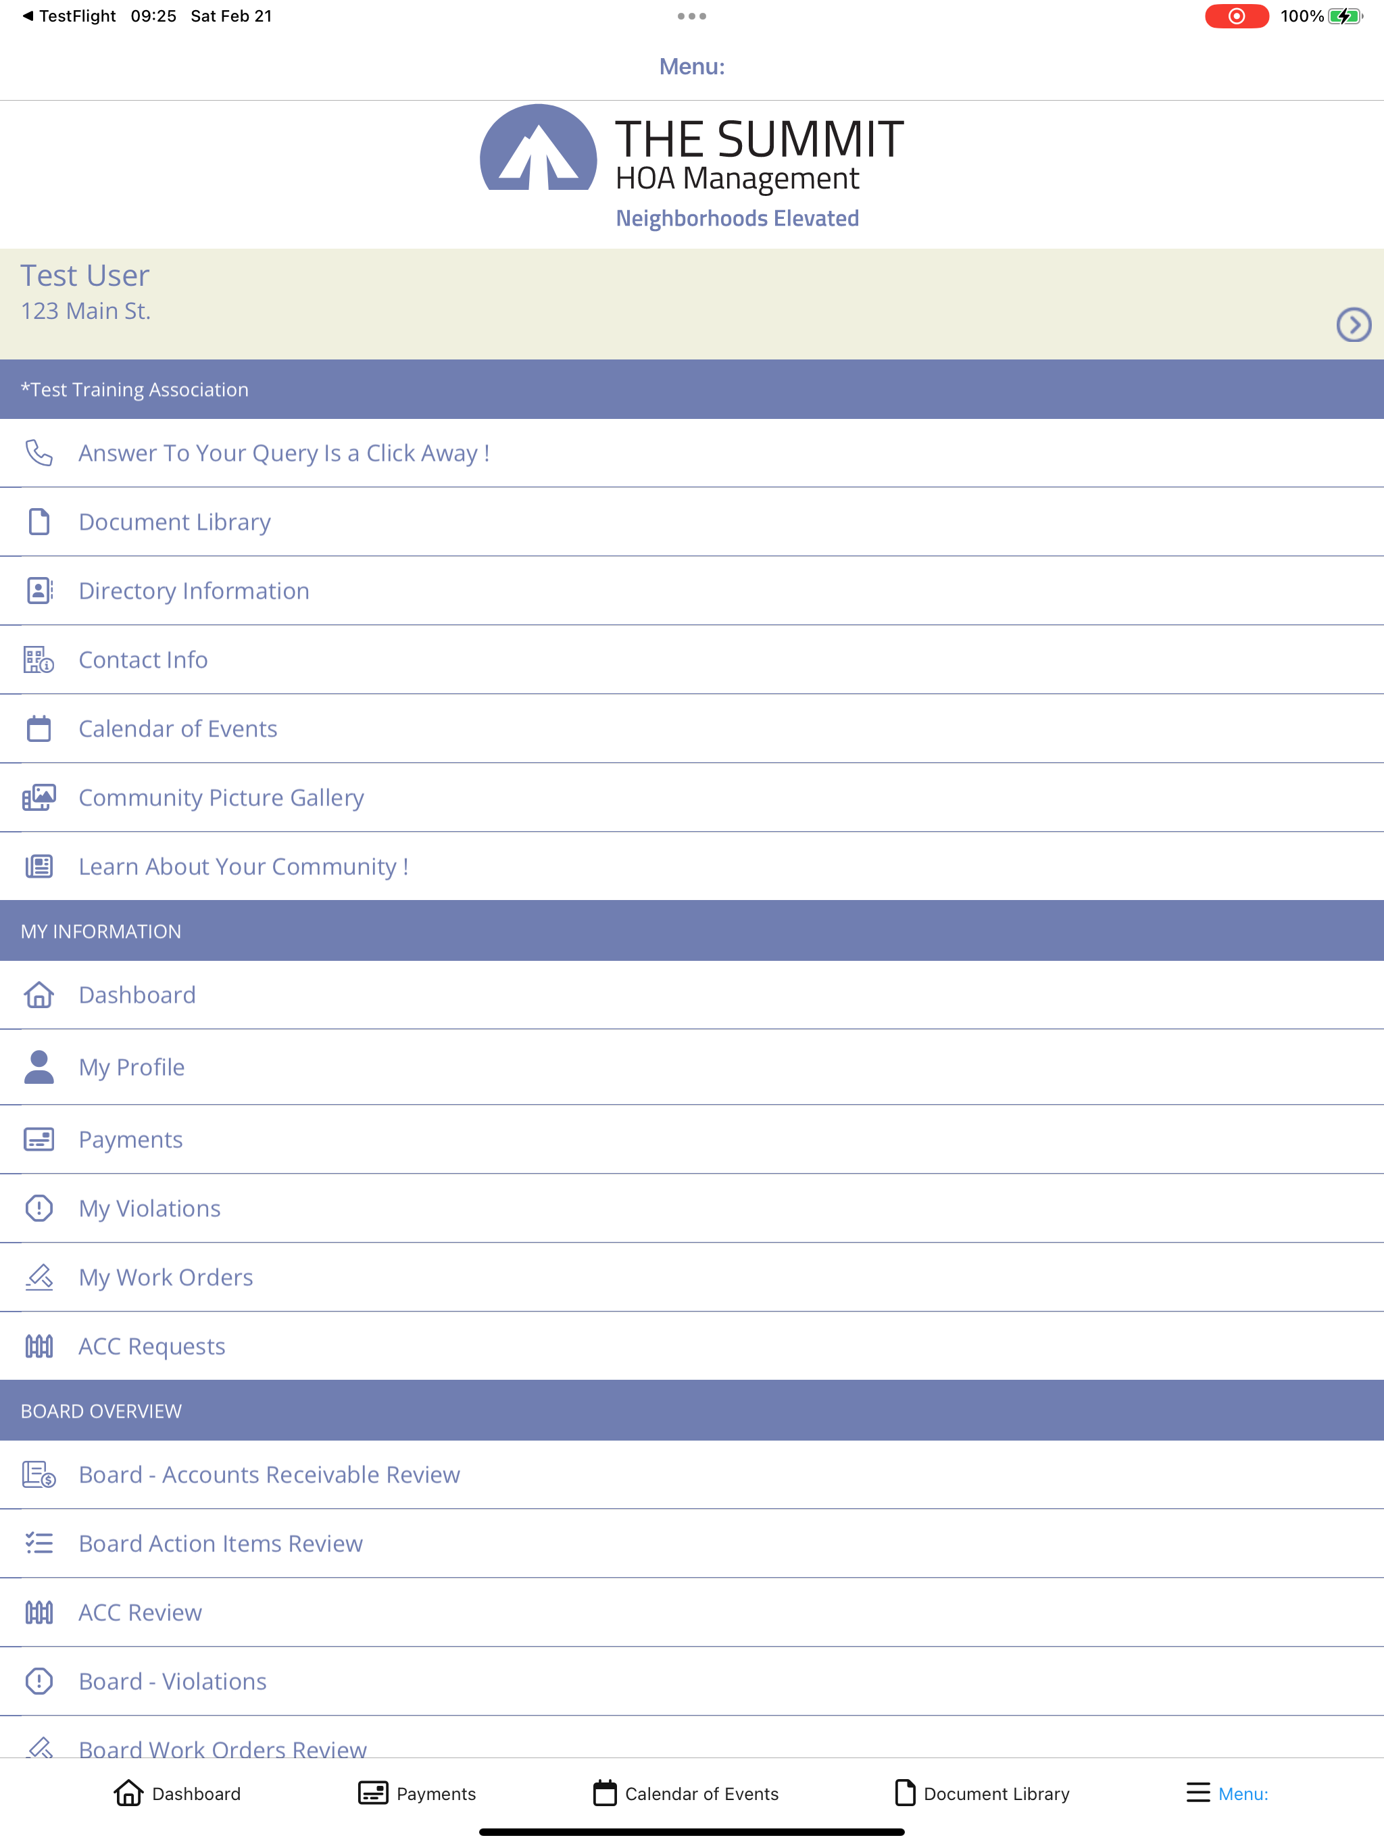Tap the Summit mountain logo
1384x1846 pixels.
[x=539, y=148]
